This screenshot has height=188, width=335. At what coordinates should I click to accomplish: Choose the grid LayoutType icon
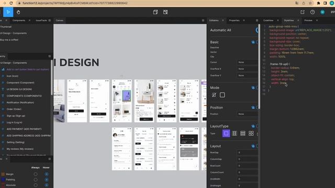click(251, 134)
